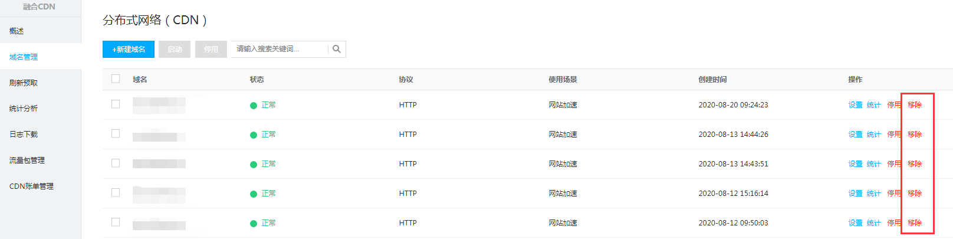Click 统计 for row 2020-08-13 14:43:51
This screenshot has width=953, height=239.
pos(873,164)
